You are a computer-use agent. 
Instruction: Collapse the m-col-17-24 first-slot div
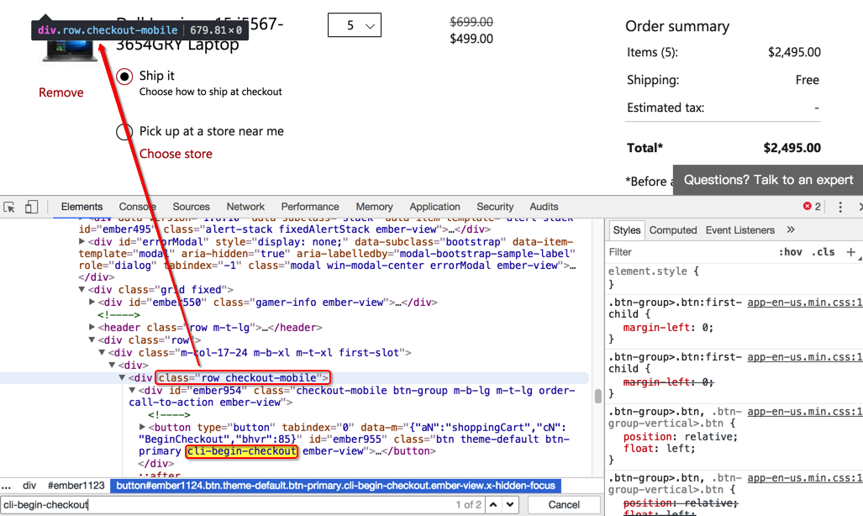pos(102,352)
